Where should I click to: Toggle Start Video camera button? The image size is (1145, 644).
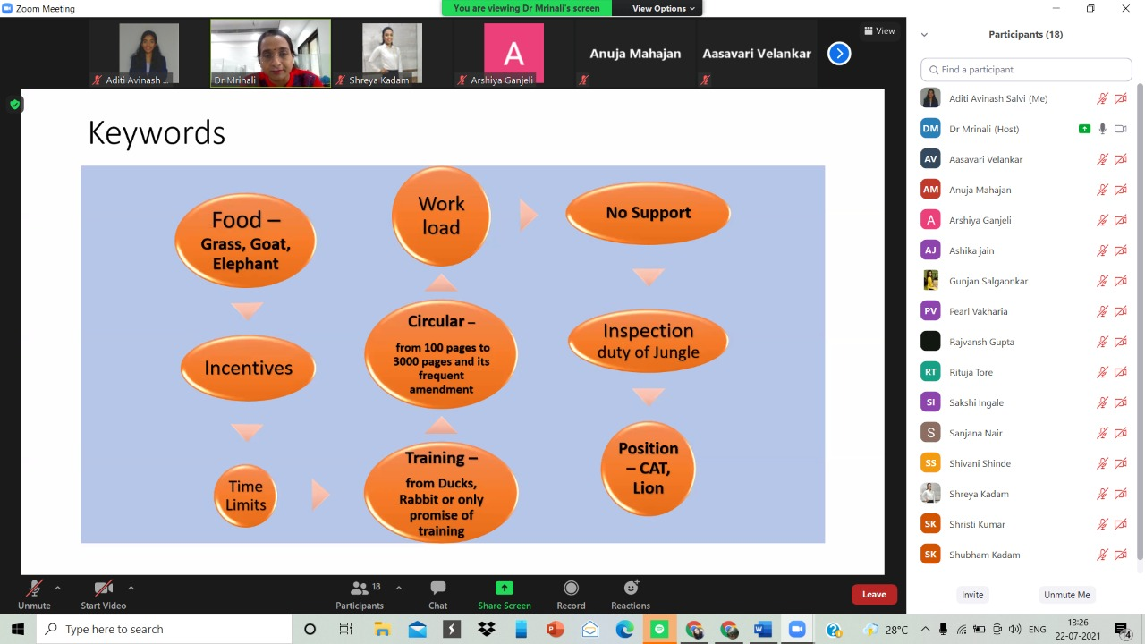tap(103, 589)
